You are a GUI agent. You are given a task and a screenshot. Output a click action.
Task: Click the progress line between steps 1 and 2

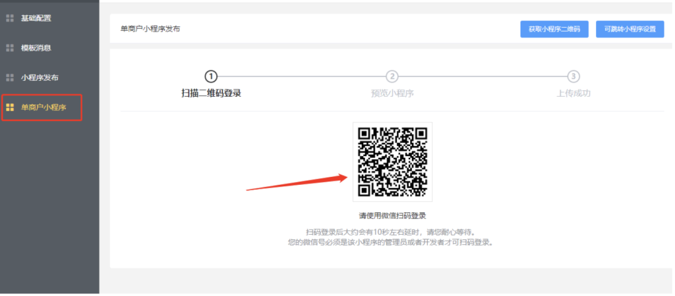[301, 77]
